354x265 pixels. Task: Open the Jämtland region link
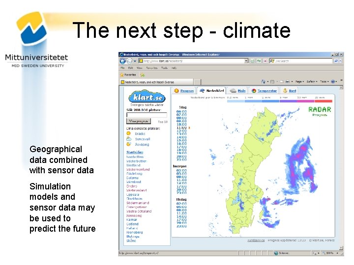(133, 165)
